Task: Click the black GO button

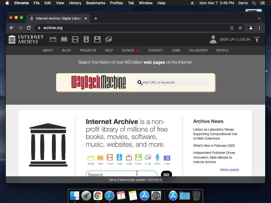Action: [x=166, y=174]
